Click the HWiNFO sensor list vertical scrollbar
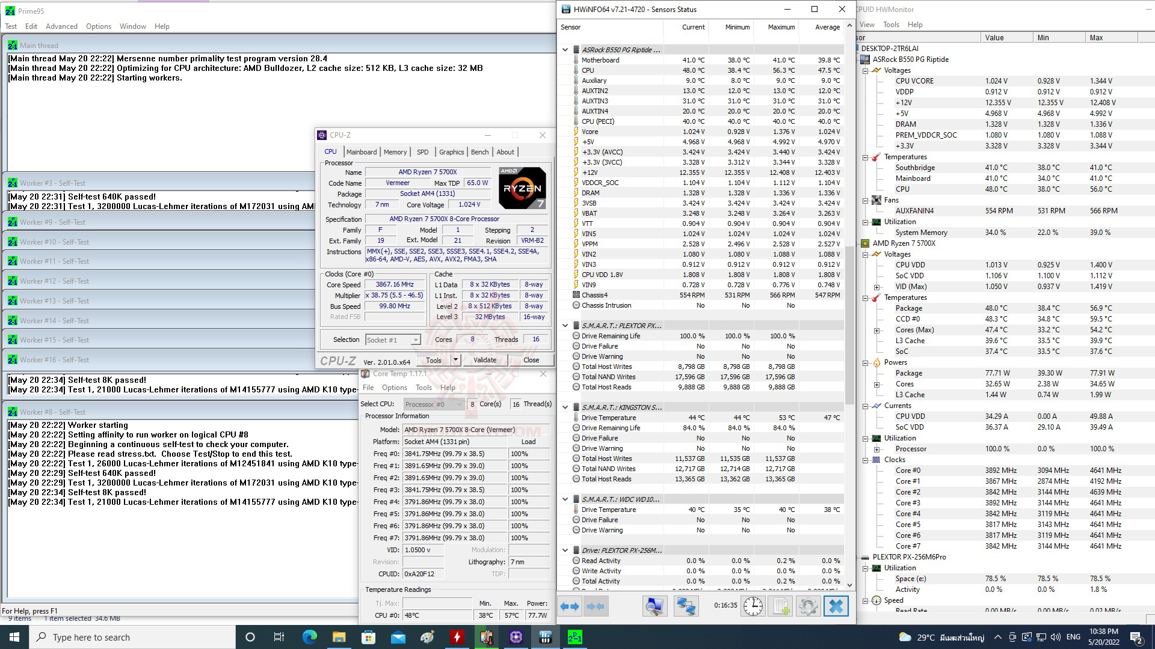Screen dimensions: 1155x649 pos(849,324)
